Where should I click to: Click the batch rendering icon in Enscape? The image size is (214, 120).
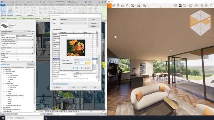pyautogui.click(x=138, y=6)
